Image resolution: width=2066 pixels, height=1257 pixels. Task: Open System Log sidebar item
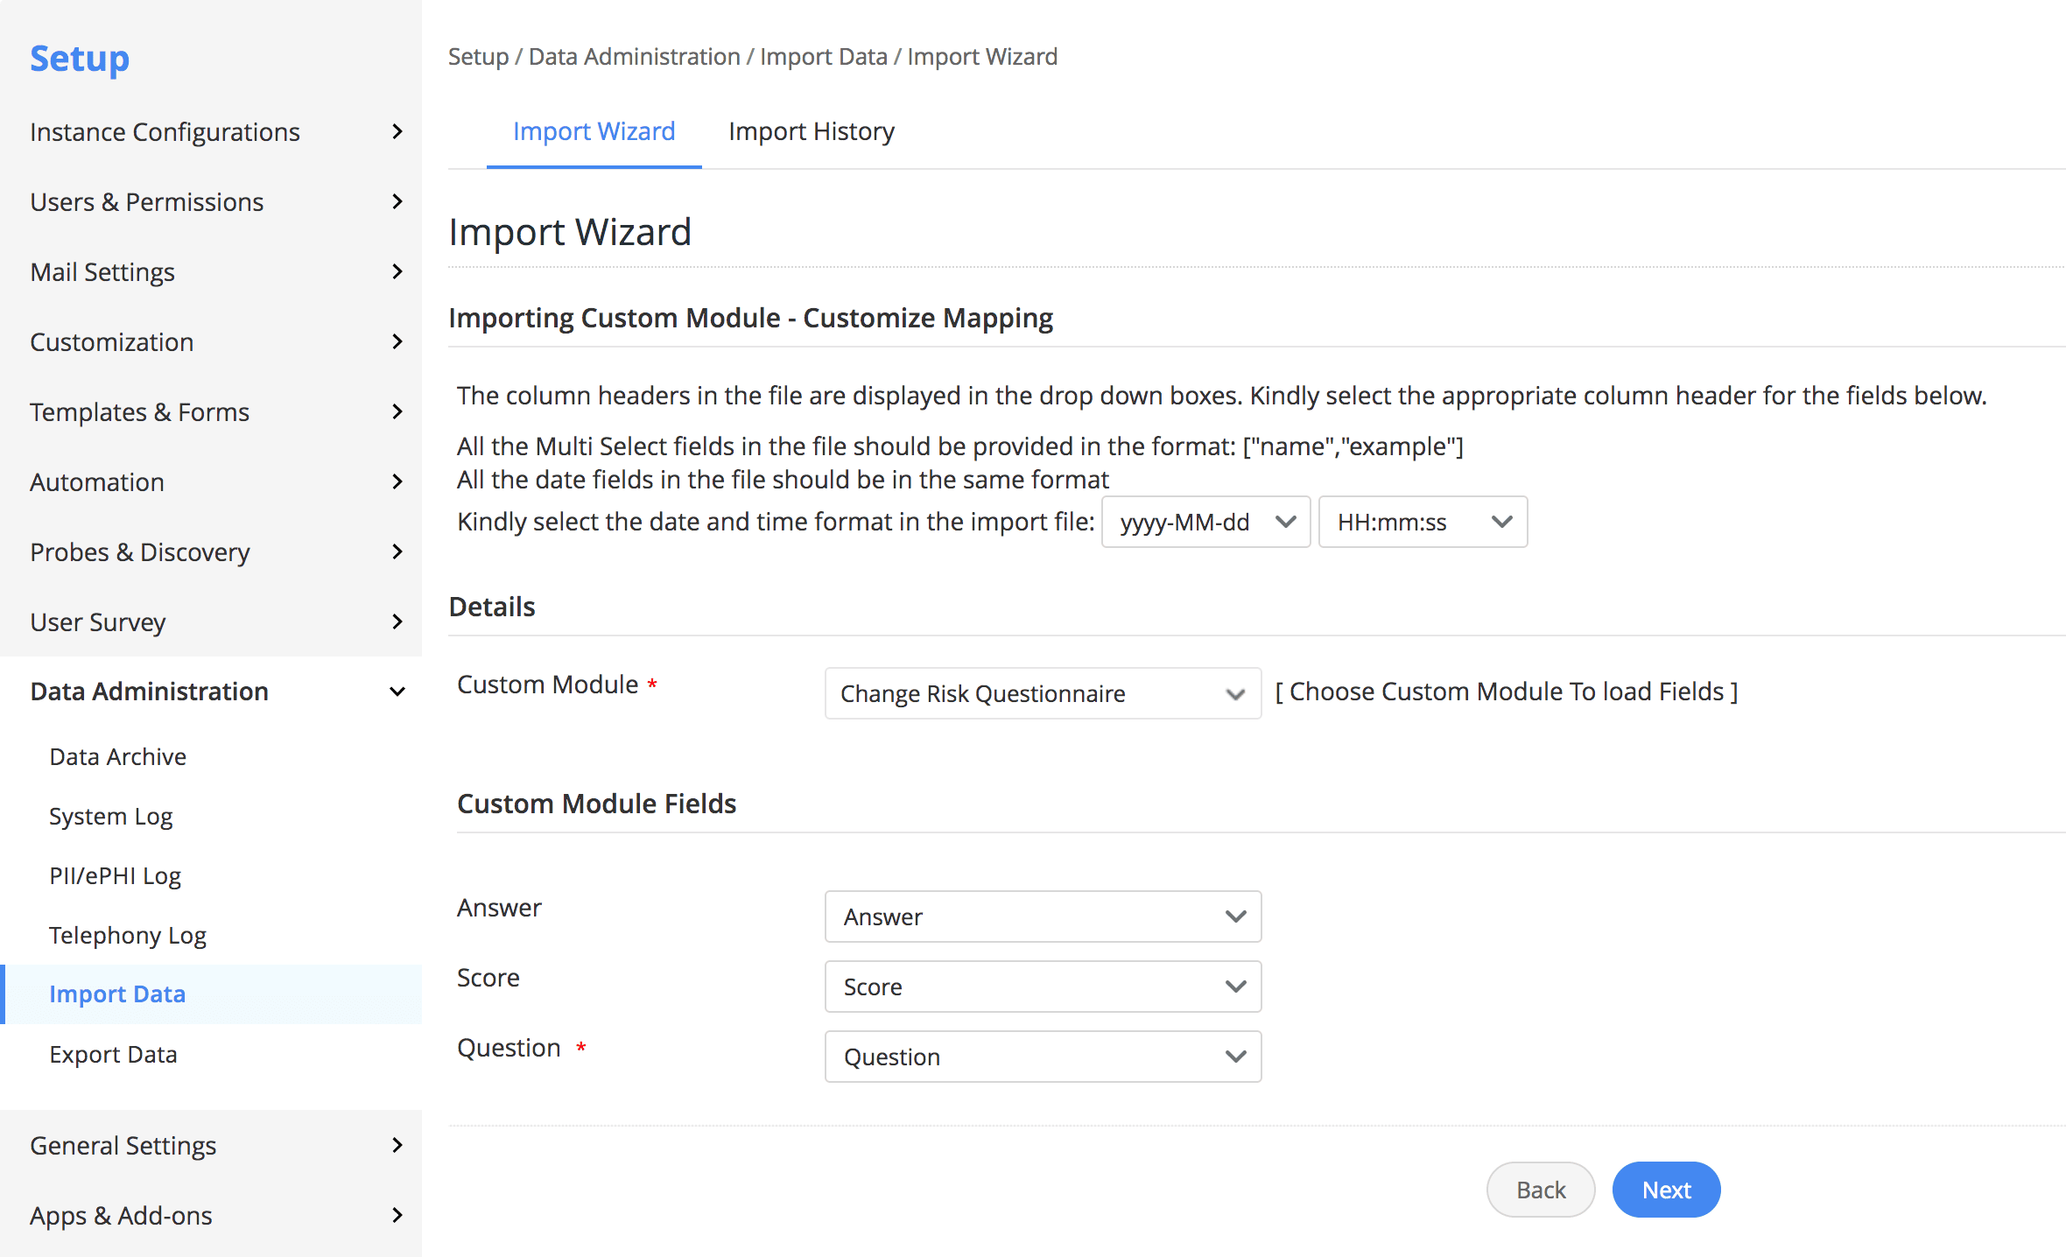110,816
